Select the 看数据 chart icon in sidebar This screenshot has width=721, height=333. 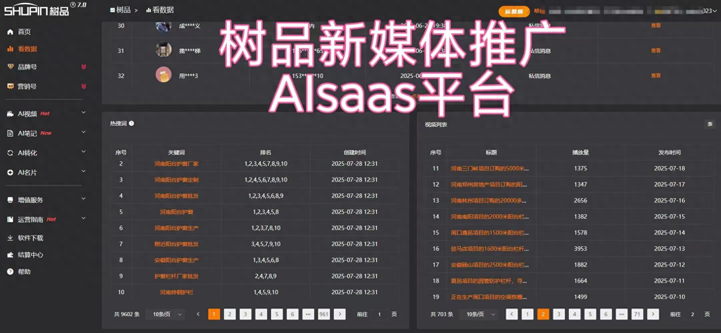tap(10, 49)
